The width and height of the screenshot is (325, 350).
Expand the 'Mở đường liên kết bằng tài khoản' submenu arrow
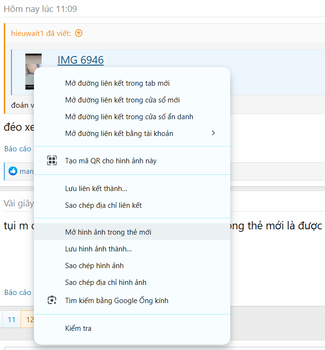(x=213, y=133)
